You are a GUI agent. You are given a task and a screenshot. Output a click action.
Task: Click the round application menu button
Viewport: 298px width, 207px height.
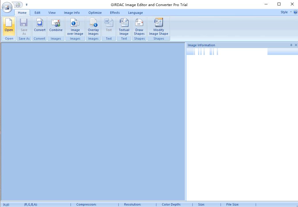(7, 7)
